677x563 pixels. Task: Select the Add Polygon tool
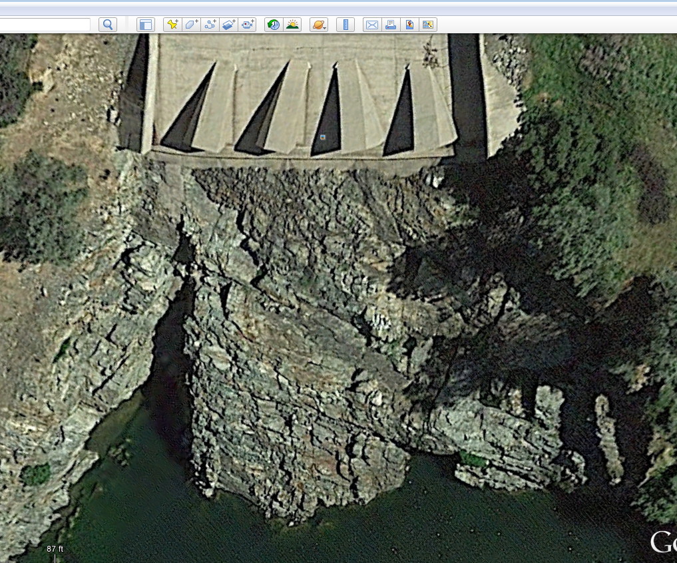(191, 25)
